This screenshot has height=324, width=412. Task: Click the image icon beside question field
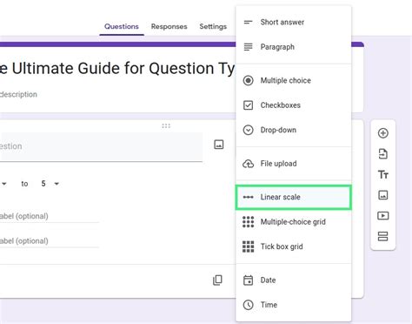(x=219, y=145)
